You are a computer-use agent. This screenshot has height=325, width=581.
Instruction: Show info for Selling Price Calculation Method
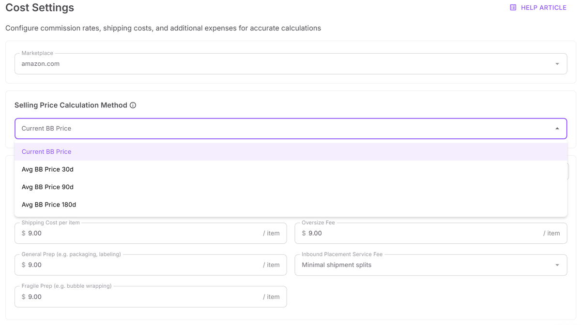(x=133, y=105)
